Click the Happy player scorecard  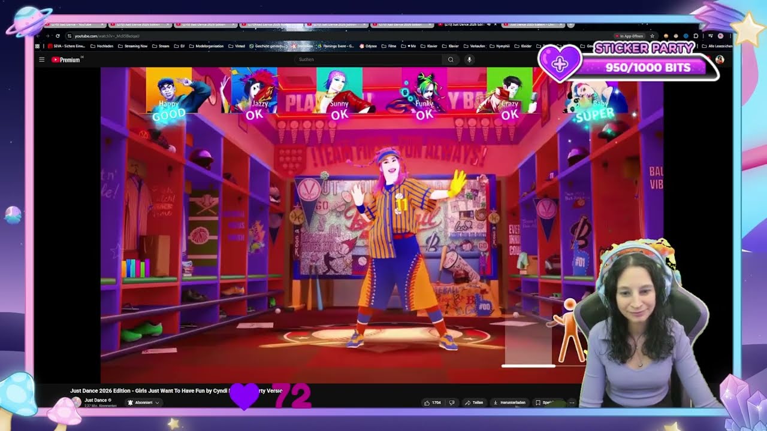coord(170,95)
